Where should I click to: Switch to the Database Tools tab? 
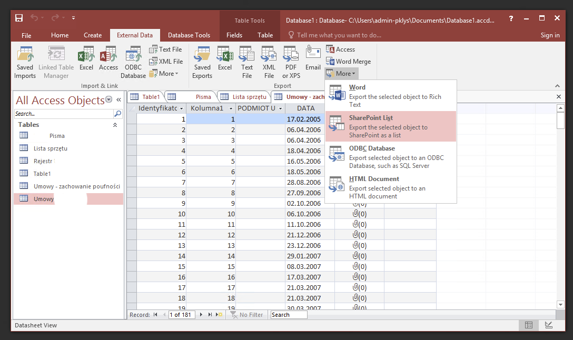(189, 35)
